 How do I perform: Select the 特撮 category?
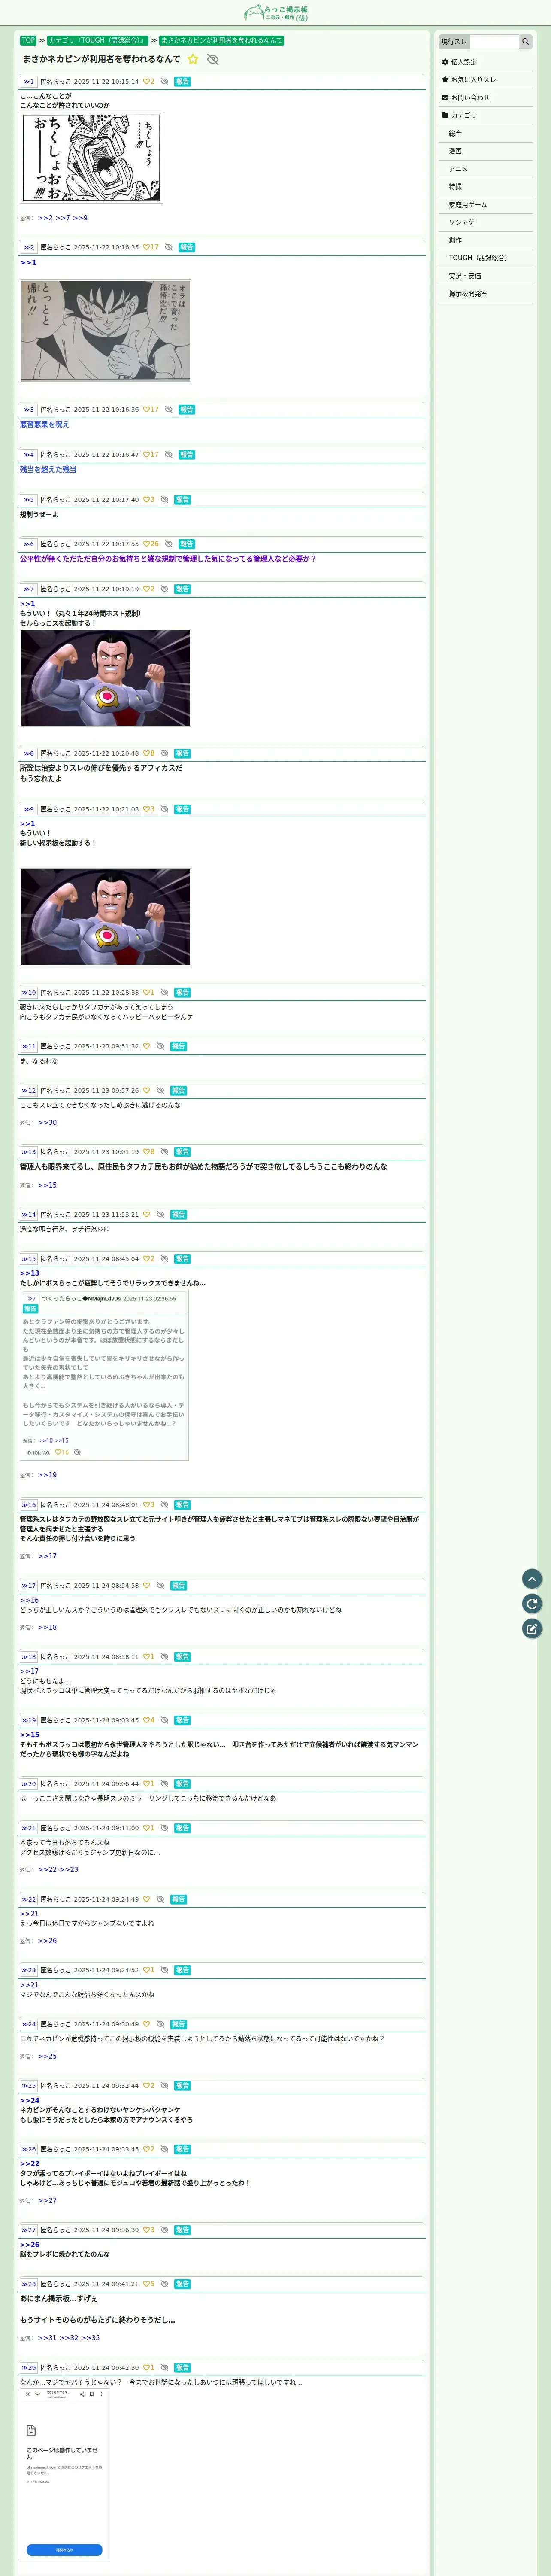[x=455, y=187]
